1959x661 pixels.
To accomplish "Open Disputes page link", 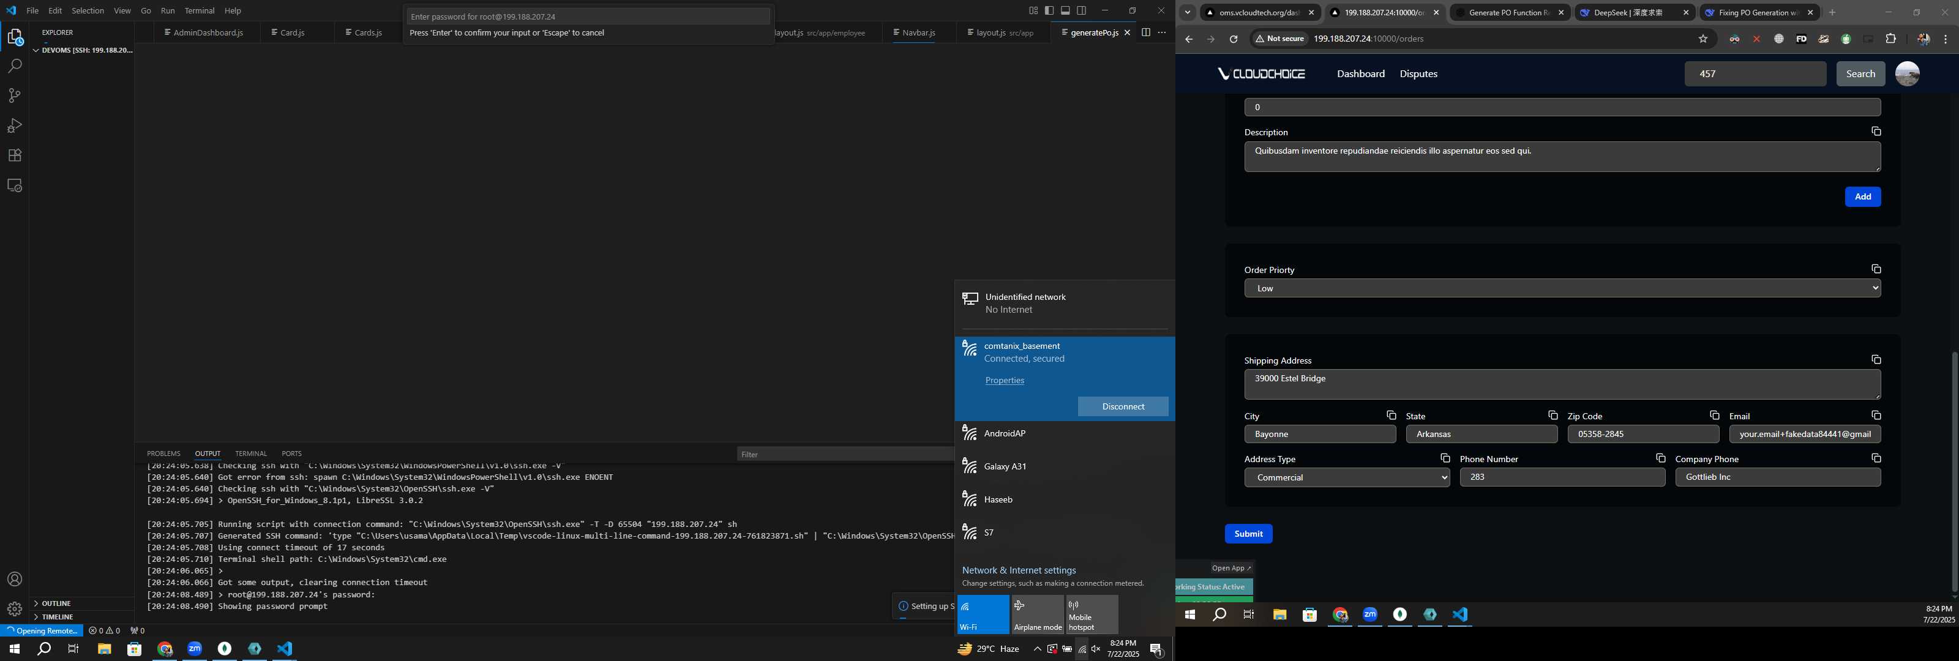I will pos(1418,74).
